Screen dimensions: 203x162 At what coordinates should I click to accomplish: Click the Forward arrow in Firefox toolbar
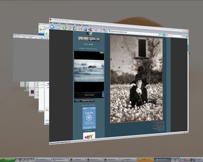tap(58, 27)
